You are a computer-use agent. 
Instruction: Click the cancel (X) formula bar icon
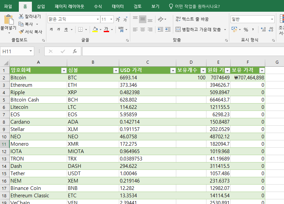point(51,51)
